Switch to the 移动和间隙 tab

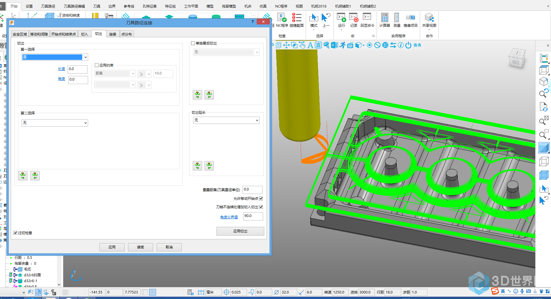coord(39,34)
